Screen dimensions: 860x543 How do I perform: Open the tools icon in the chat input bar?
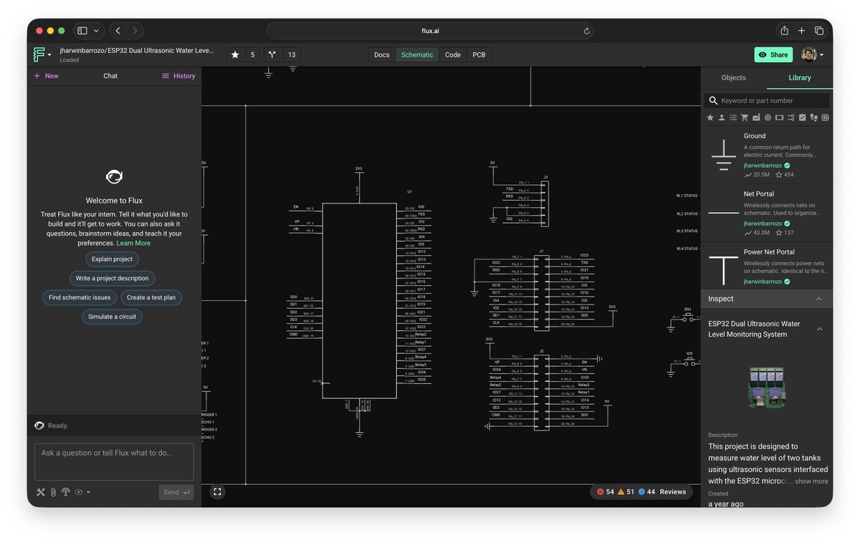(x=41, y=492)
